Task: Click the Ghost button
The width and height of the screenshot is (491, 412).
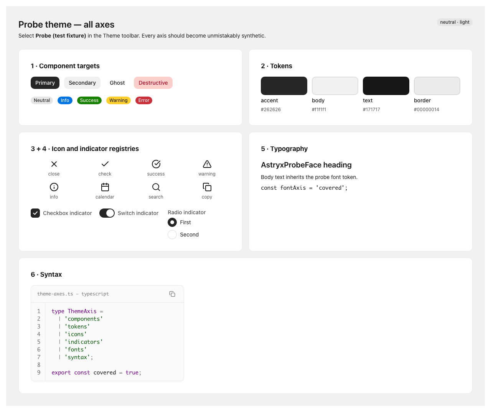Action: coord(117,83)
